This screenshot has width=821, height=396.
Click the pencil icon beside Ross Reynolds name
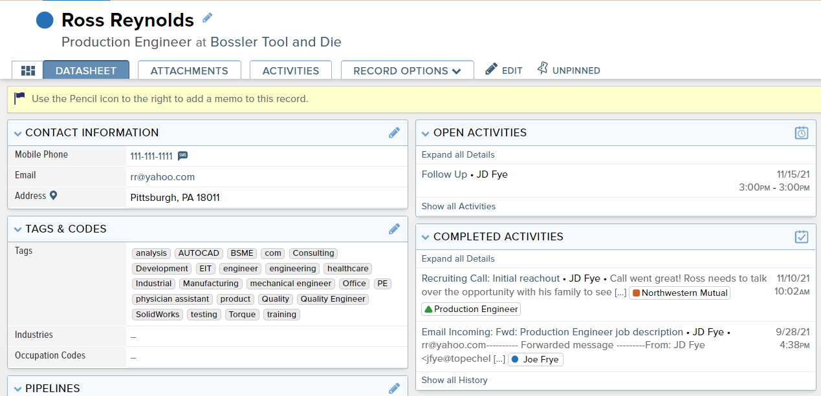coord(207,18)
